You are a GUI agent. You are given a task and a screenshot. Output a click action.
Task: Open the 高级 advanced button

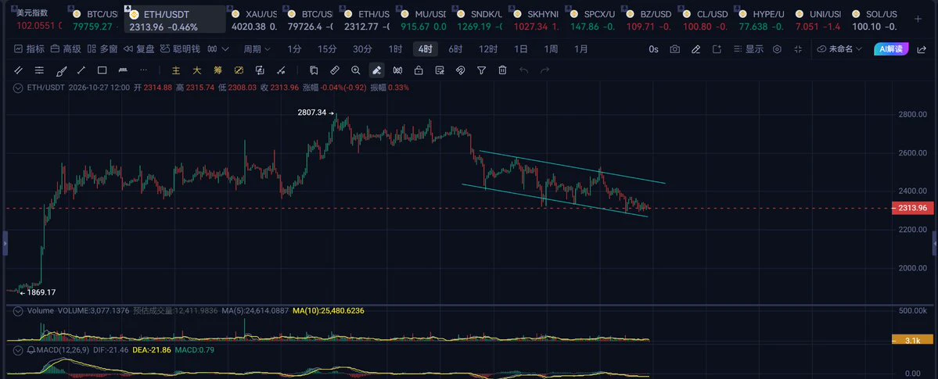click(66, 49)
